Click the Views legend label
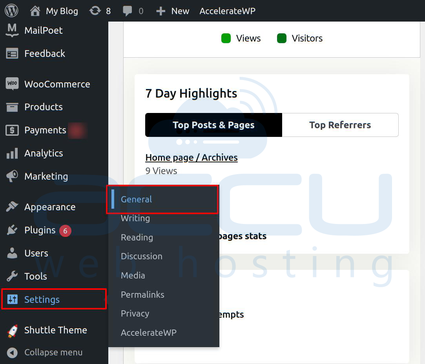 click(248, 38)
